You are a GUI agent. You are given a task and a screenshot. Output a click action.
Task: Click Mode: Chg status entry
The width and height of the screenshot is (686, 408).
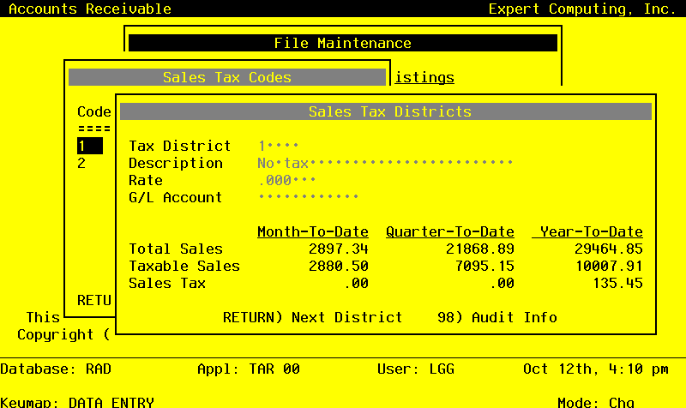[x=596, y=402]
